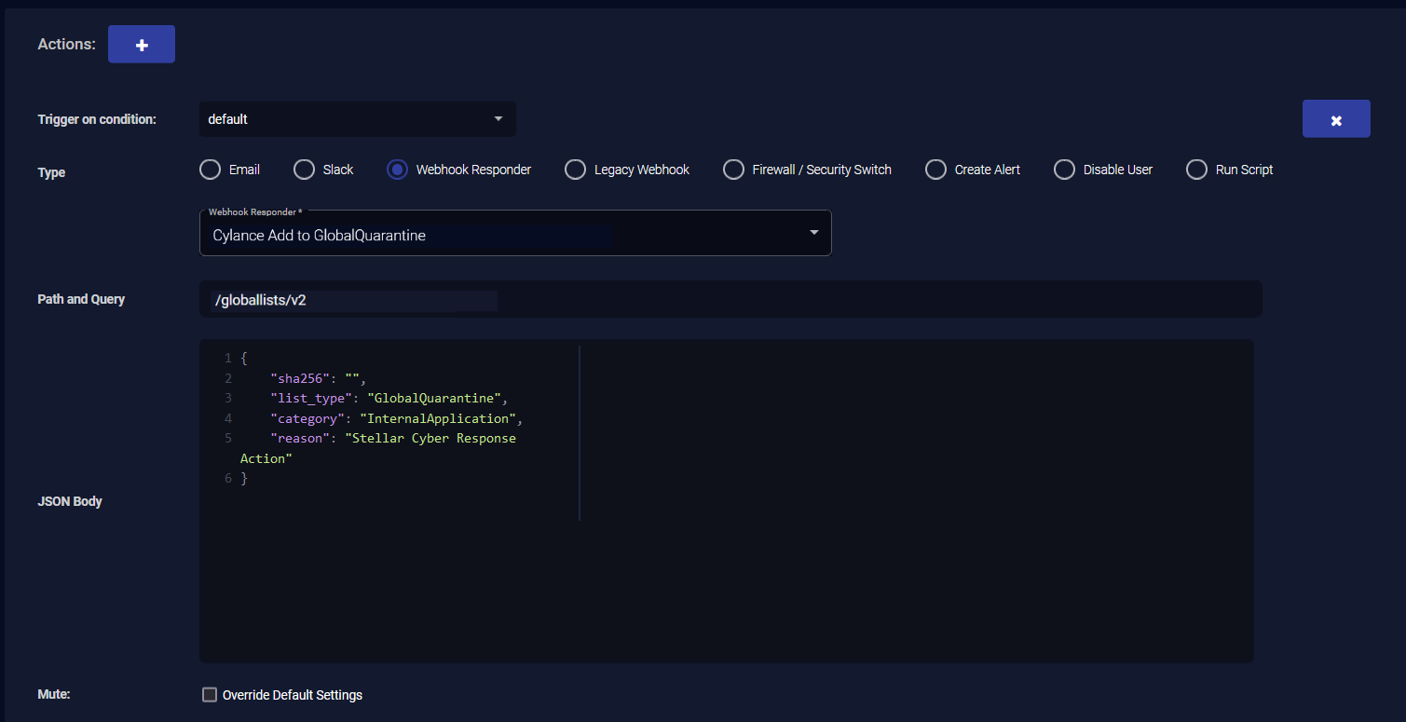Click the "reason" key in JSON body
1406x722 pixels.
tap(300, 439)
